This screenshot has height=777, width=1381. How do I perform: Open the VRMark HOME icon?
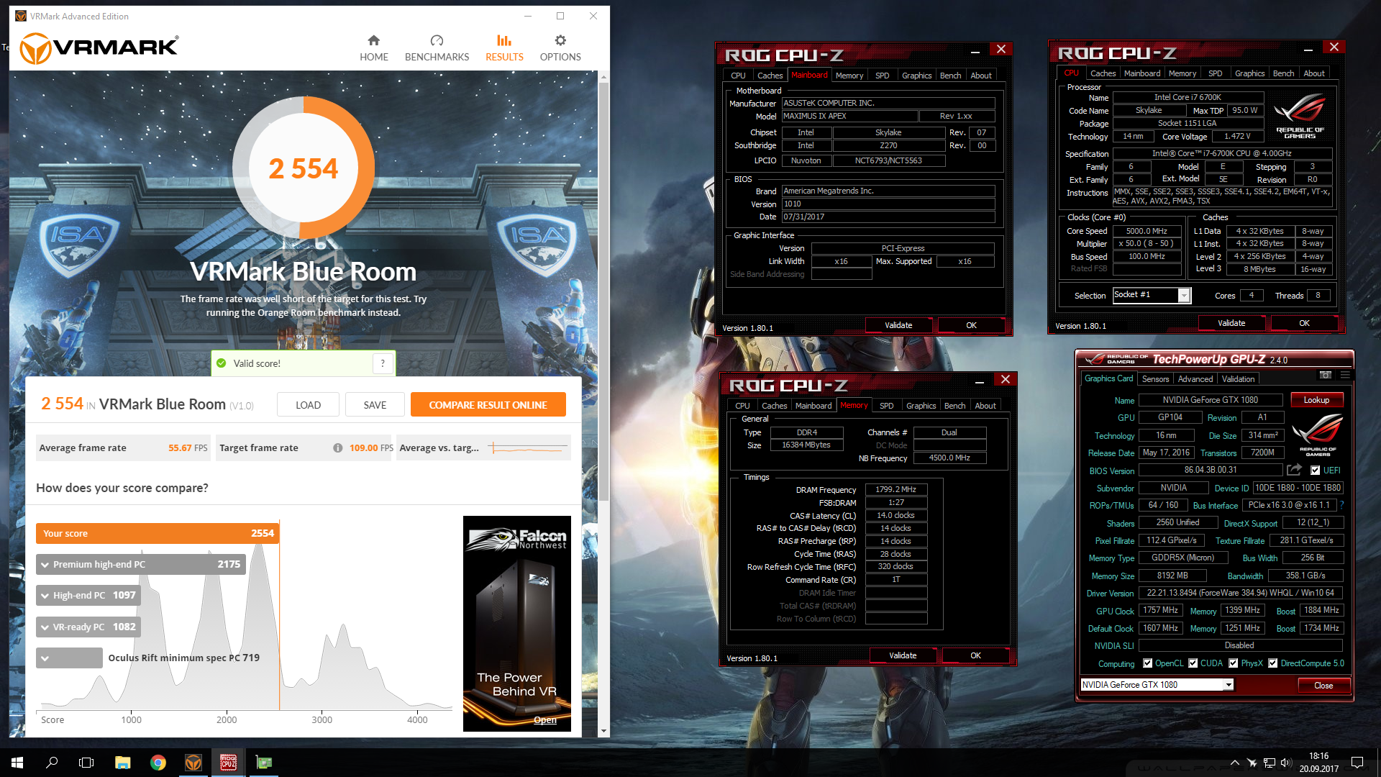[x=373, y=40]
